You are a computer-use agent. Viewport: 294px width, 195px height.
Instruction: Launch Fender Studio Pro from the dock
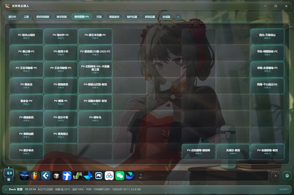[25, 176]
